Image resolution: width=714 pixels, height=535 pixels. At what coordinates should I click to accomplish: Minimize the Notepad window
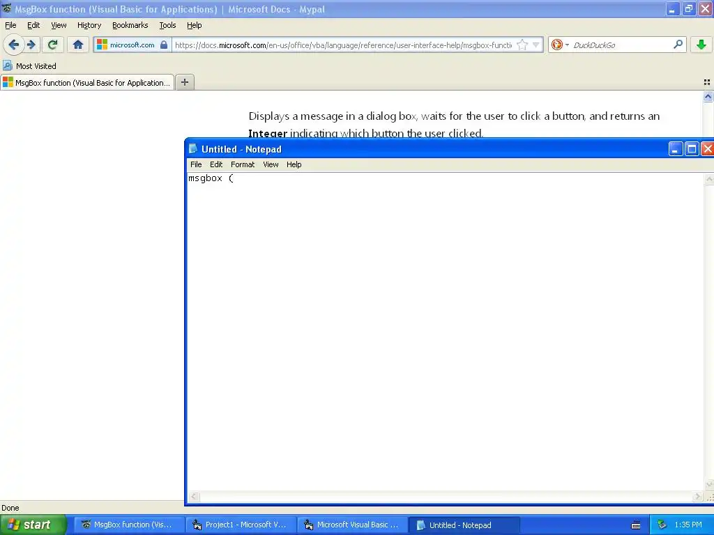pyautogui.click(x=675, y=149)
